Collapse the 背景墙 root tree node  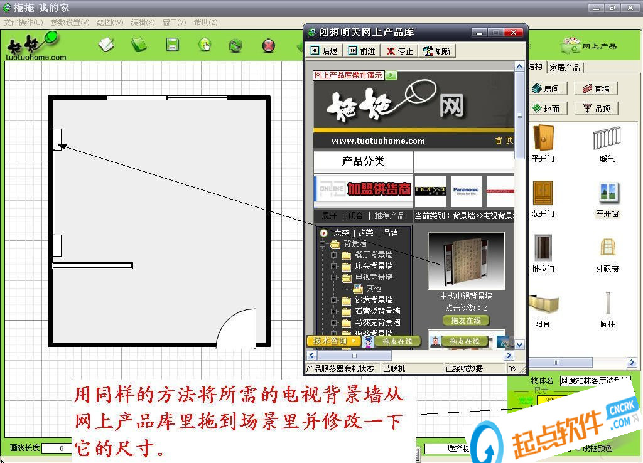[322, 244]
